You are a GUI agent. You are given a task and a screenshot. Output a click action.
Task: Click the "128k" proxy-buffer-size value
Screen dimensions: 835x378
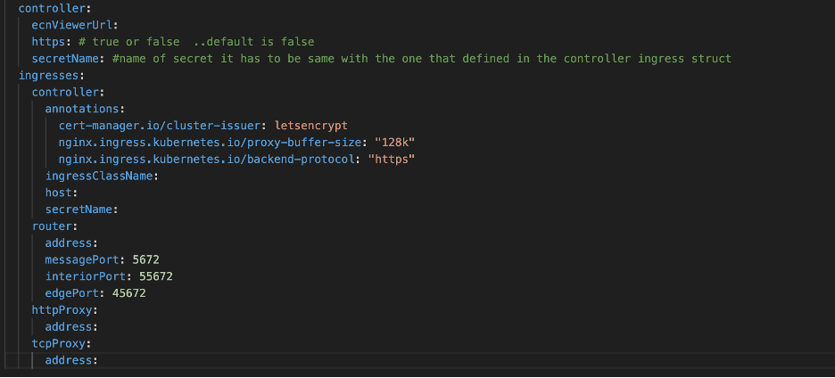pyautogui.click(x=394, y=142)
